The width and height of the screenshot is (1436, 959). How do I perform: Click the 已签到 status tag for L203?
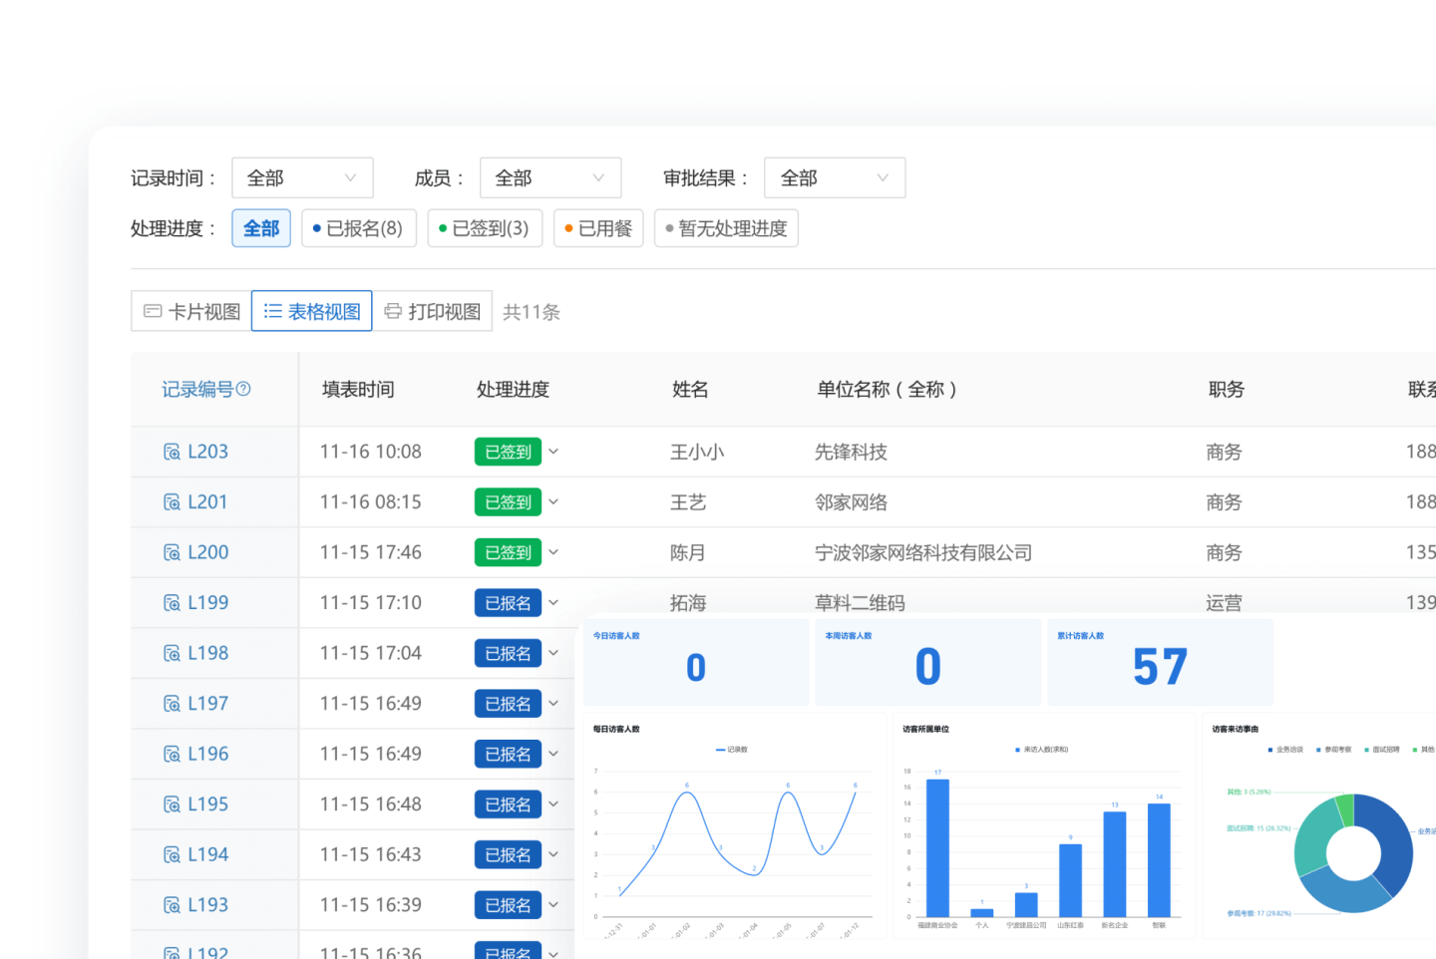(508, 452)
